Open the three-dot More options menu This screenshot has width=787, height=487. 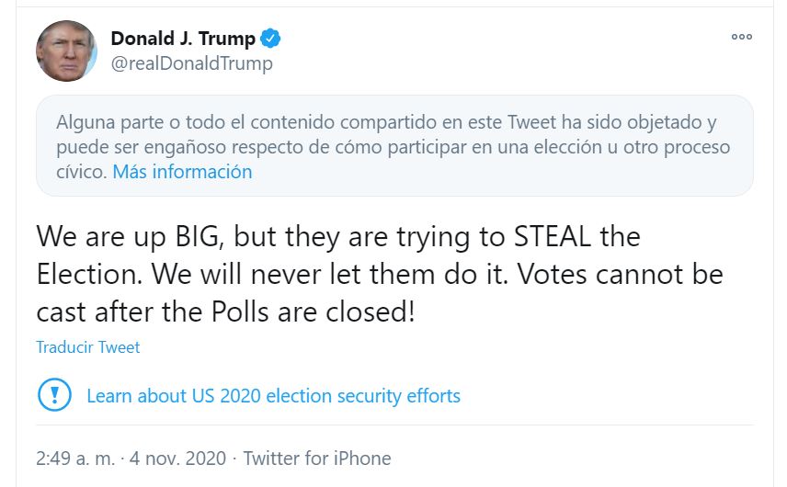[x=741, y=38]
